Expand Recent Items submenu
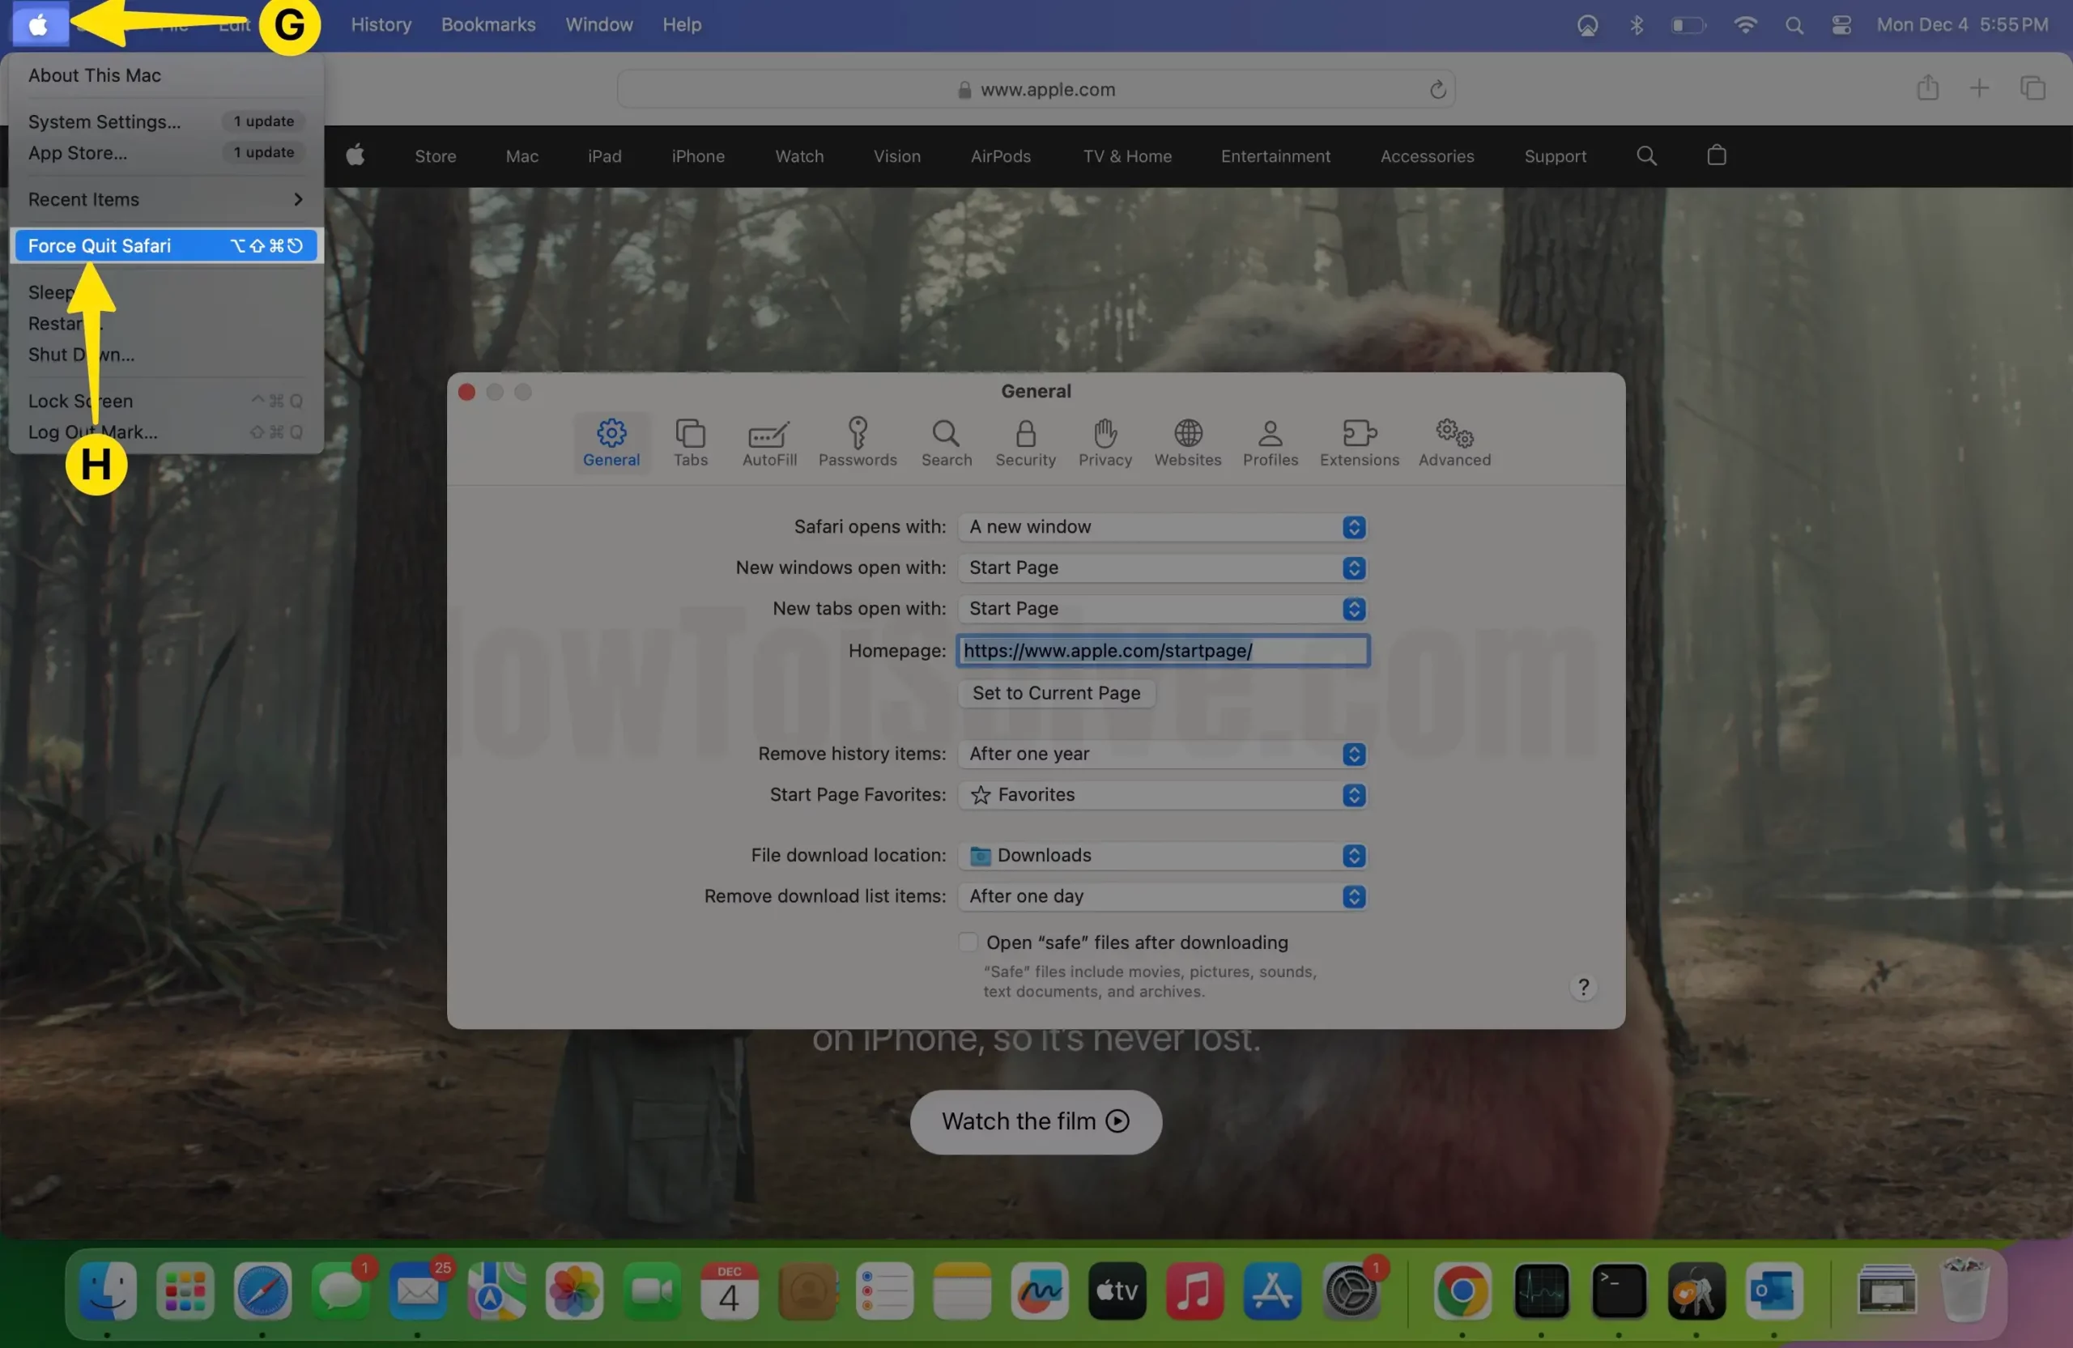Image resolution: width=2073 pixels, height=1348 pixels. click(165, 199)
